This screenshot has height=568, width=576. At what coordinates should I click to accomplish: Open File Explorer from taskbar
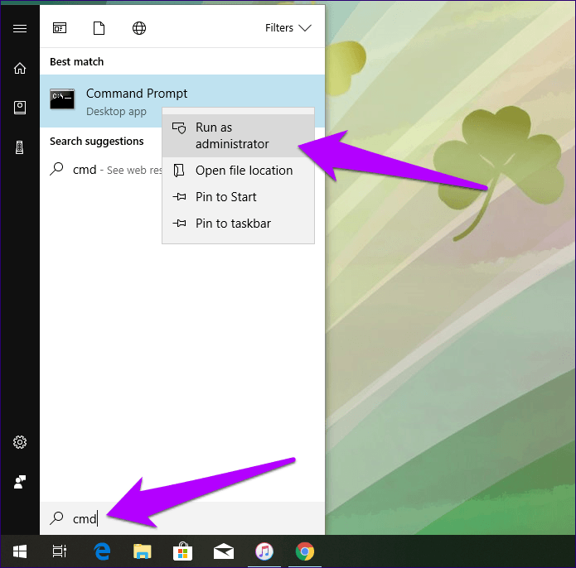click(143, 551)
